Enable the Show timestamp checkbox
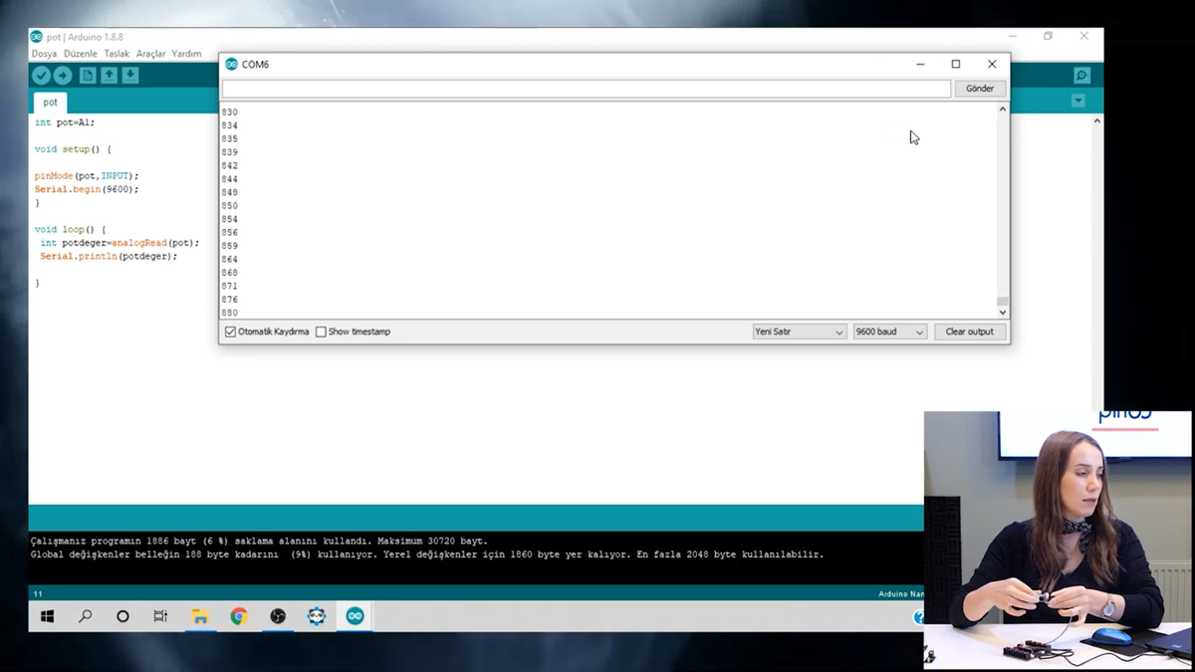Image resolution: width=1195 pixels, height=672 pixels. [x=321, y=332]
